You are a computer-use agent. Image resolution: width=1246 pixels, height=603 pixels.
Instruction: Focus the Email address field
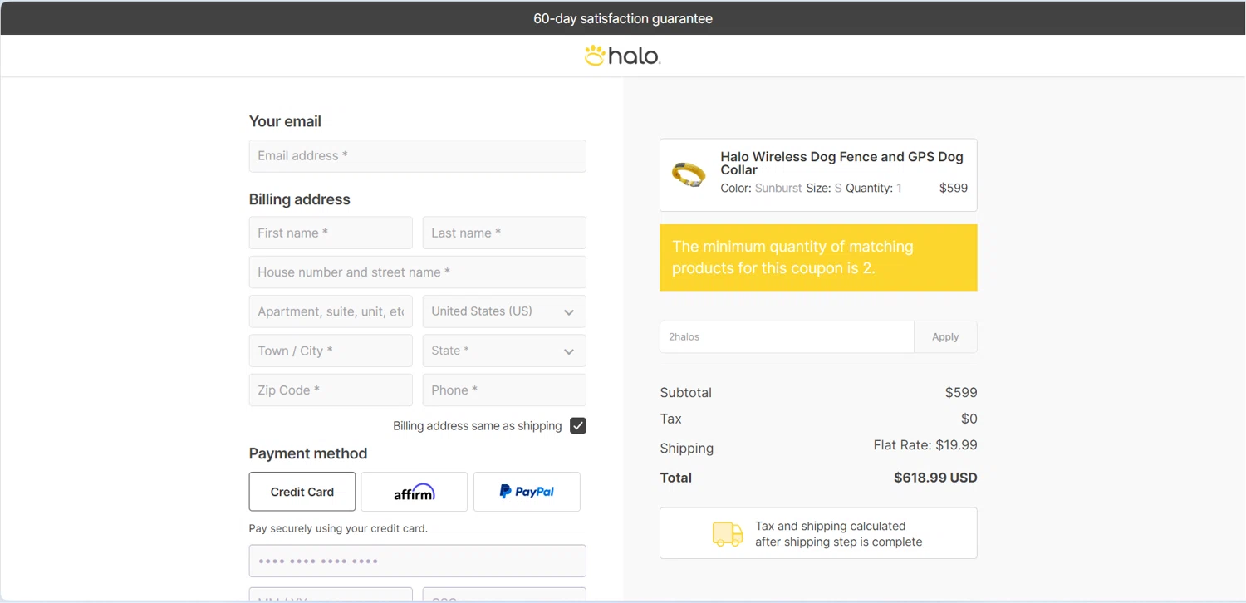click(x=418, y=156)
